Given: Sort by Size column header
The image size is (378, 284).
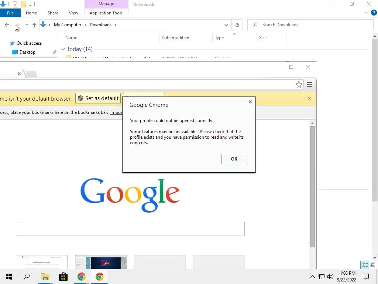Looking at the screenshot, I should tap(263, 38).
